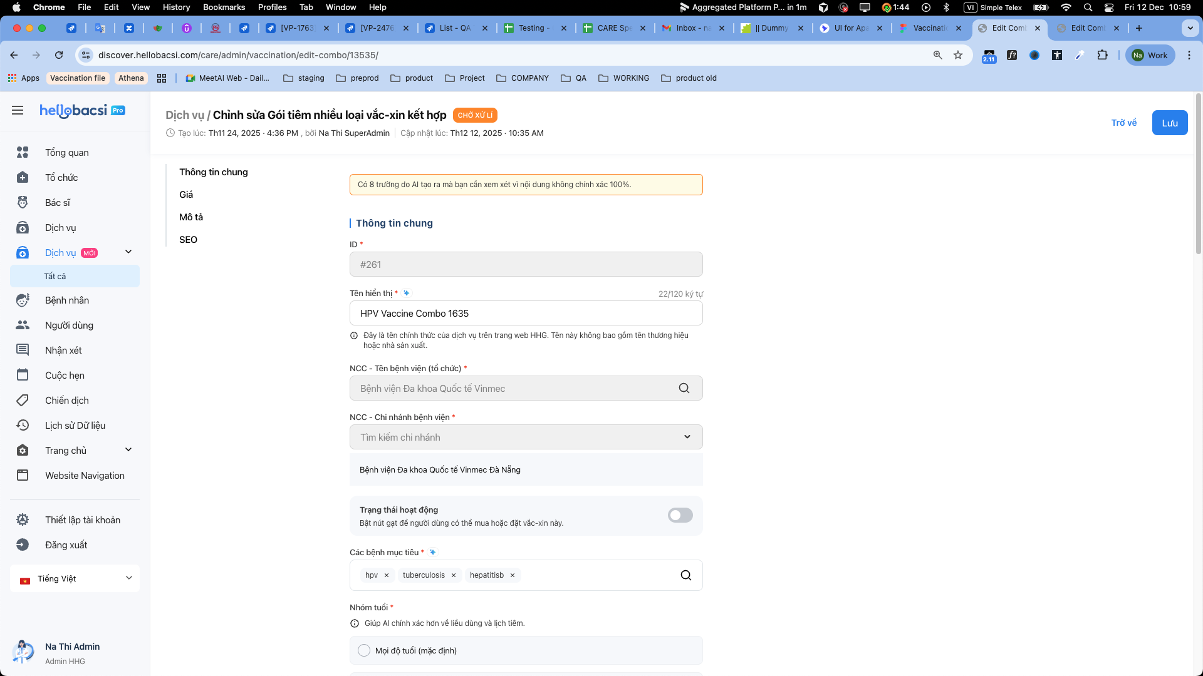Expand the Tiếng Việt language selector
The width and height of the screenshot is (1203, 676).
[129, 578]
